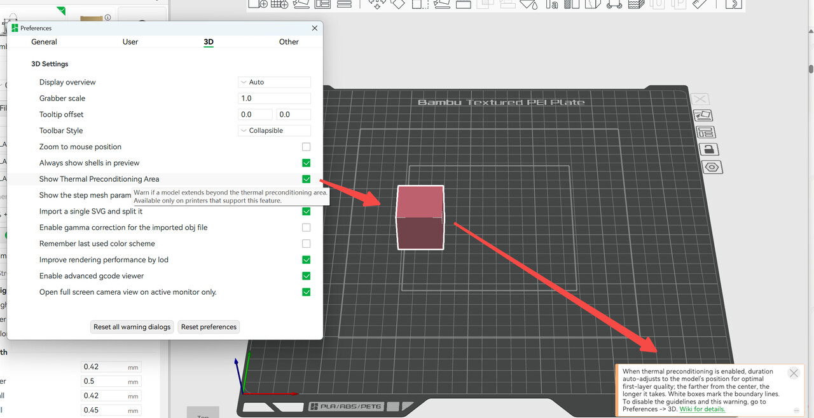Dismiss the thermal preconditioning notification
This screenshot has height=418, width=814.
click(794, 373)
